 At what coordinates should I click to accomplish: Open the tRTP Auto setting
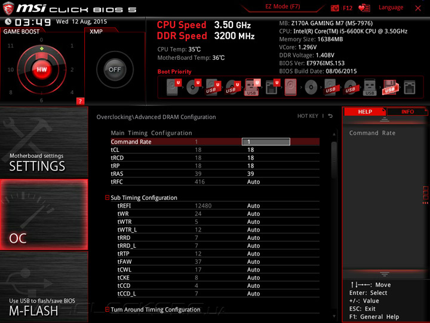click(253, 254)
